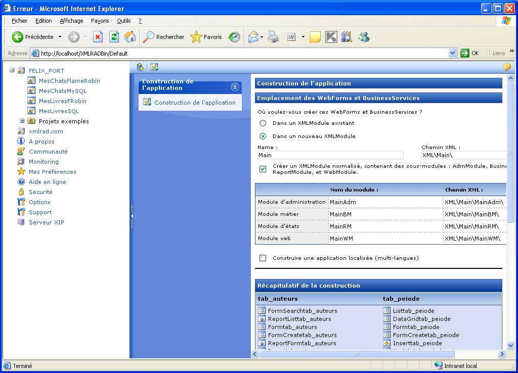The image size is (518, 373).
Task: Click the Messenger icon in toolbar
Action: point(363,37)
